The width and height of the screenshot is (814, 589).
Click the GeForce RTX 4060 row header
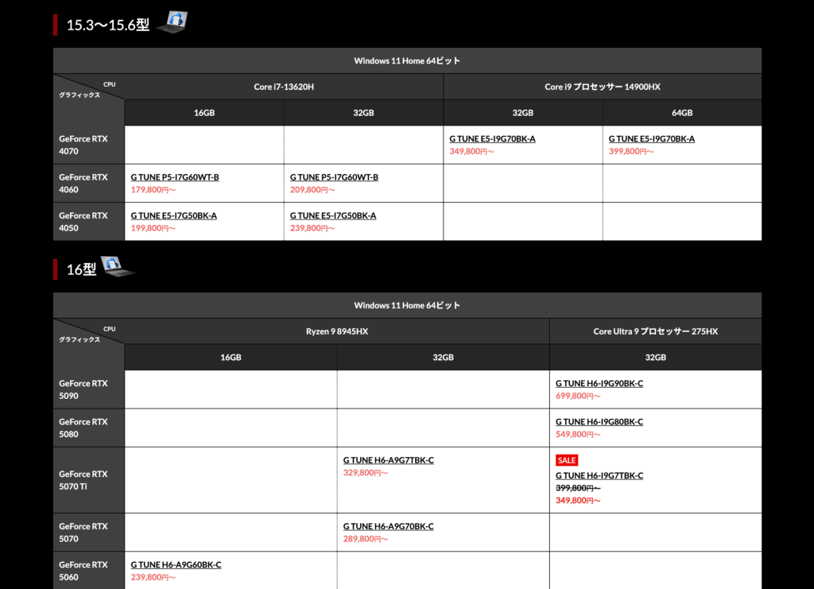pos(89,183)
